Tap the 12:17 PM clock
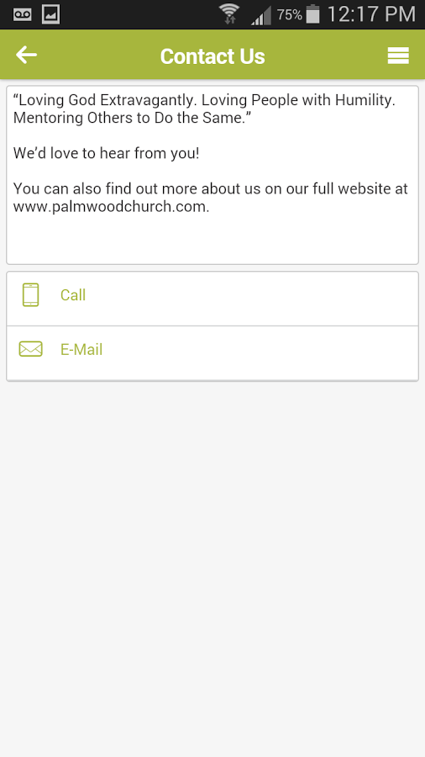 [x=371, y=14]
